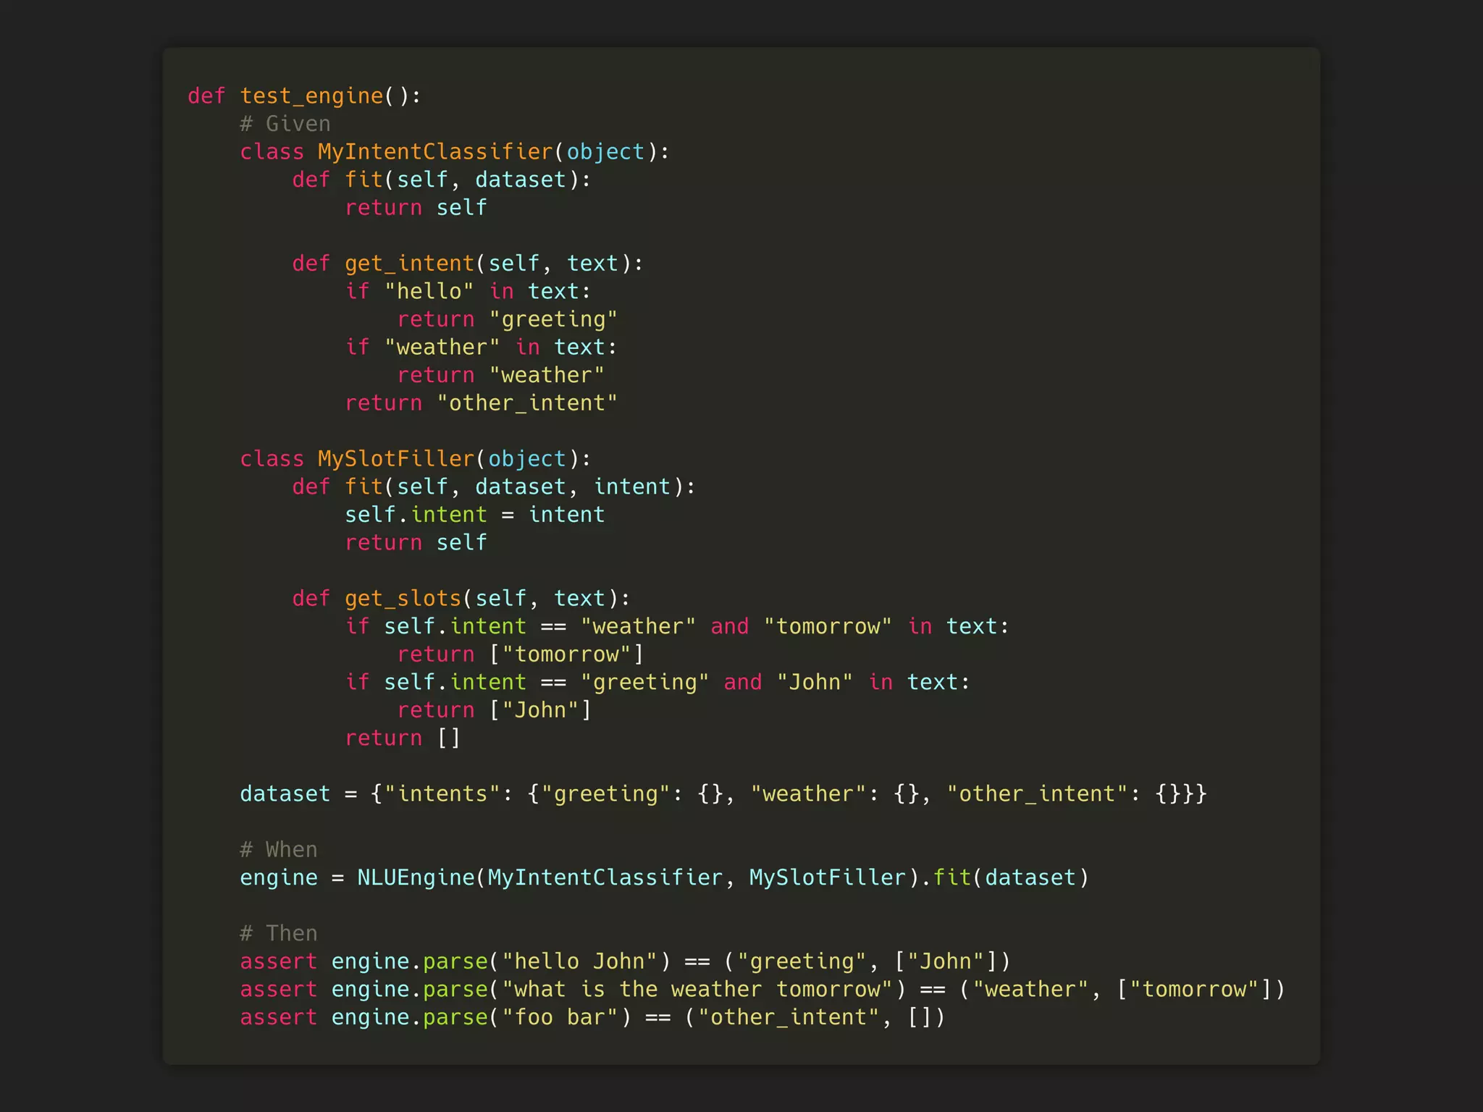Click the dataset variable assignment name

pyautogui.click(x=285, y=794)
